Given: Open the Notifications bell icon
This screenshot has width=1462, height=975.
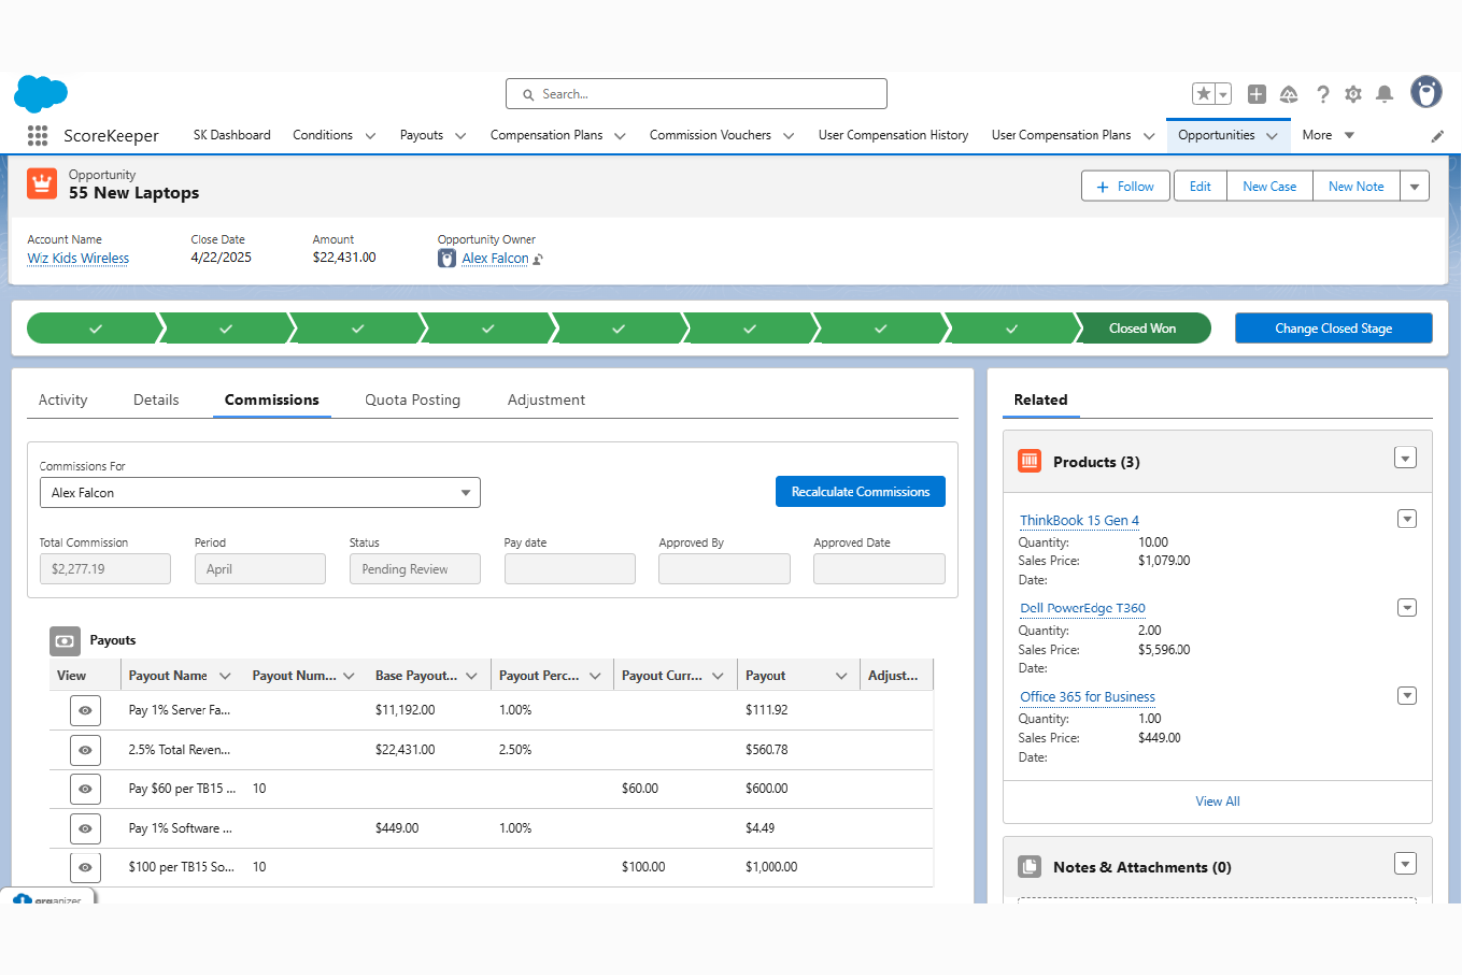Looking at the screenshot, I should pyautogui.click(x=1385, y=94).
